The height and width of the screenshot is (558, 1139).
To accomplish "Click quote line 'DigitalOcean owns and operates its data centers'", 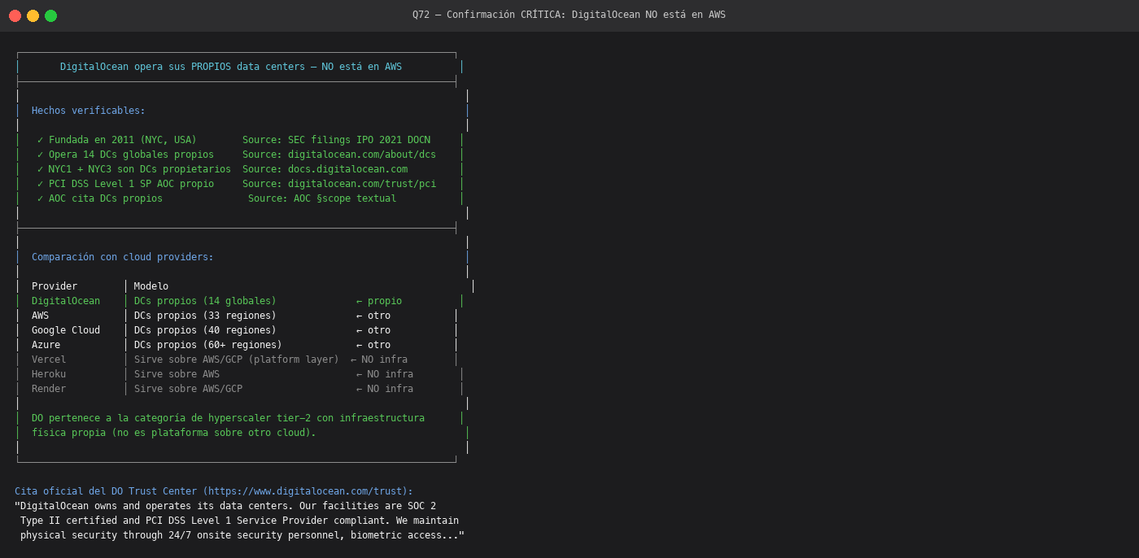I will [225, 506].
